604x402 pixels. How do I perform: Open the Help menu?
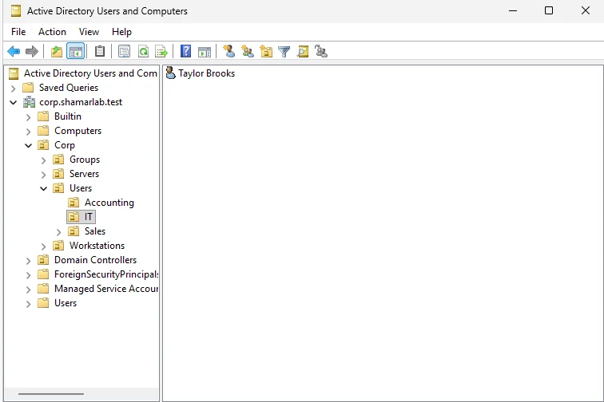(121, 32)
